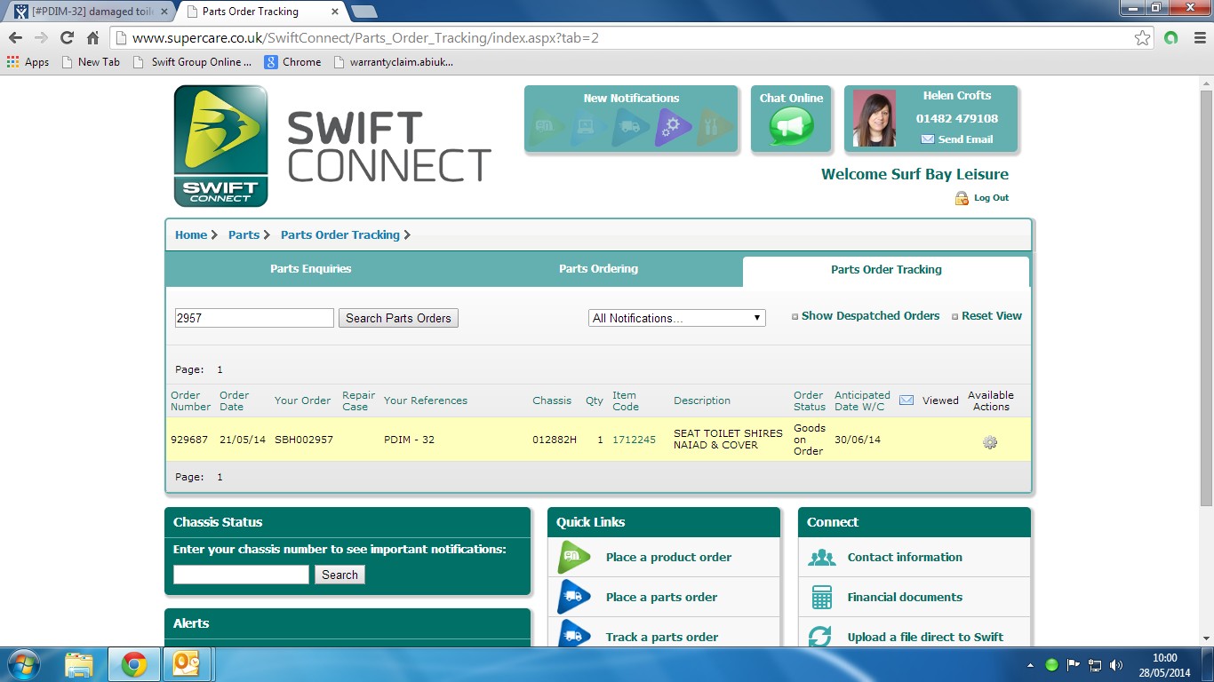The height and width of the screenshot is (682, 1214).
Task: Show hidden system tray icons
Action: [x=1031, y=665]
